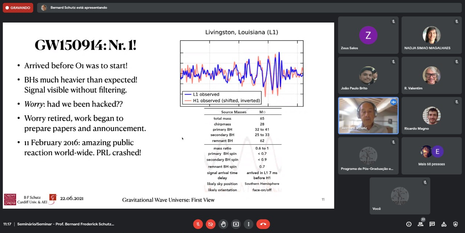This screenshot has width=465, height=233.
Task: Click the Cardiff University logo on the slide
Action: point(10,200)
